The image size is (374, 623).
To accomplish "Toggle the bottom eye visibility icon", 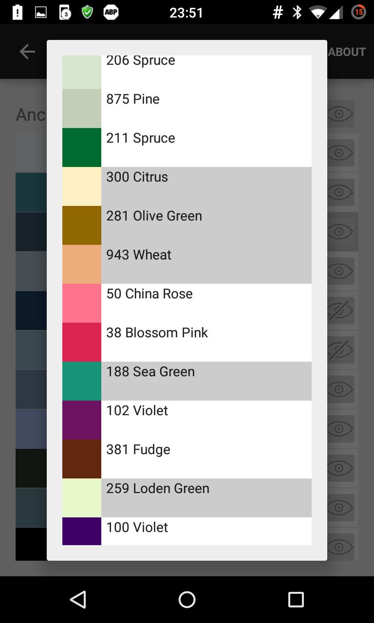I will [339, 547].
